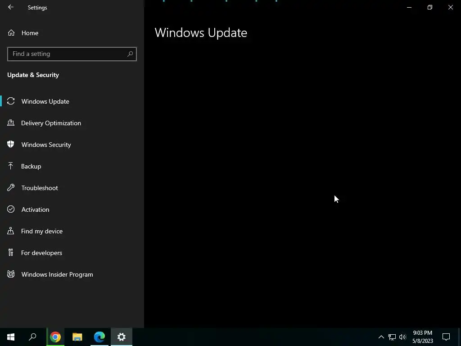The image size is (461, 346).
Task: Select Windows Update in the sidebar
Action: pos(72,101)
